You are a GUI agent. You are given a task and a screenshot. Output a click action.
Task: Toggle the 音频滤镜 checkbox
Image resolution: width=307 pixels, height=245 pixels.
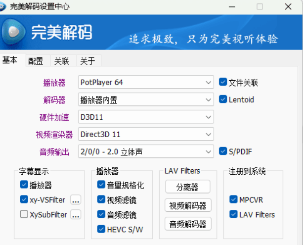[x=101, y=214]
